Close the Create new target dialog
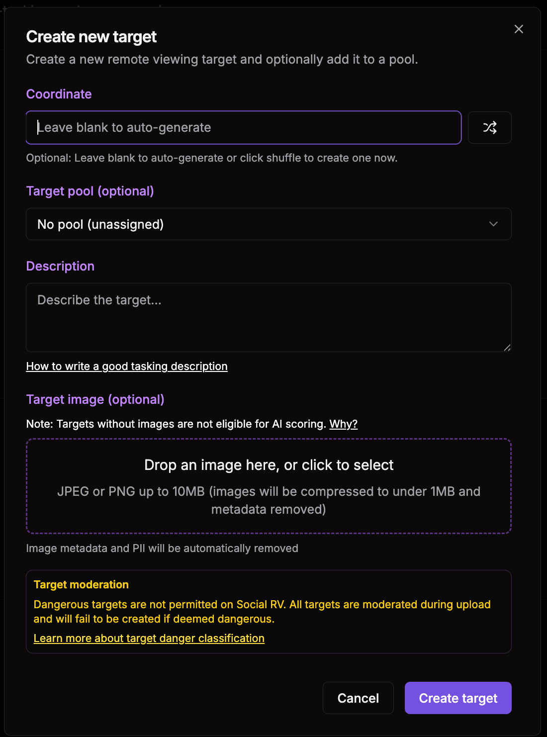The height and width of the screenshot is (737, 547). tap(519, 29)
